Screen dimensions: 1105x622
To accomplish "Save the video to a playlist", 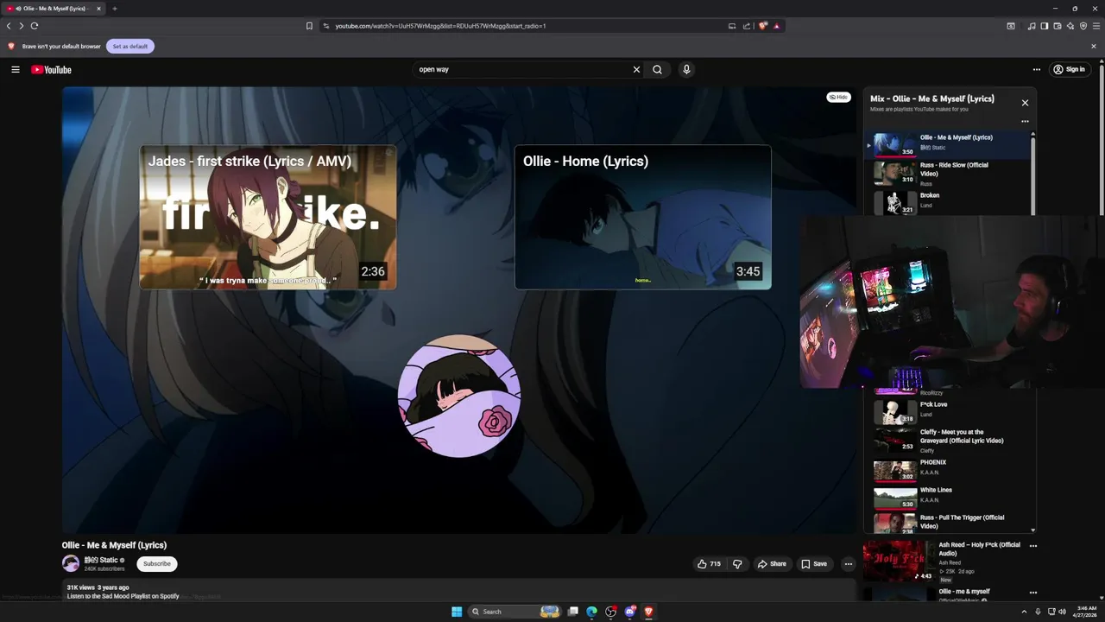I will coord(814,563).
